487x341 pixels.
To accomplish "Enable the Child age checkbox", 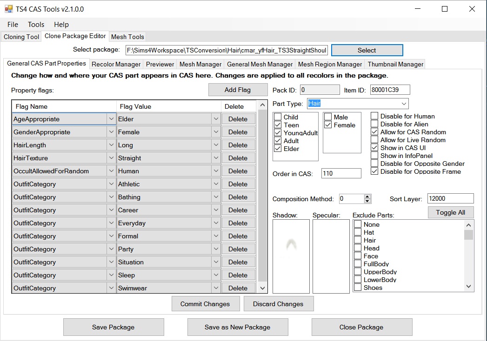I will 278,117.
